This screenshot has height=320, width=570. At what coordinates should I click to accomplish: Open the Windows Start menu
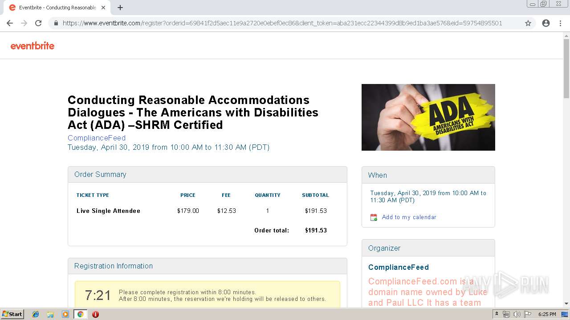coord(12,314)
